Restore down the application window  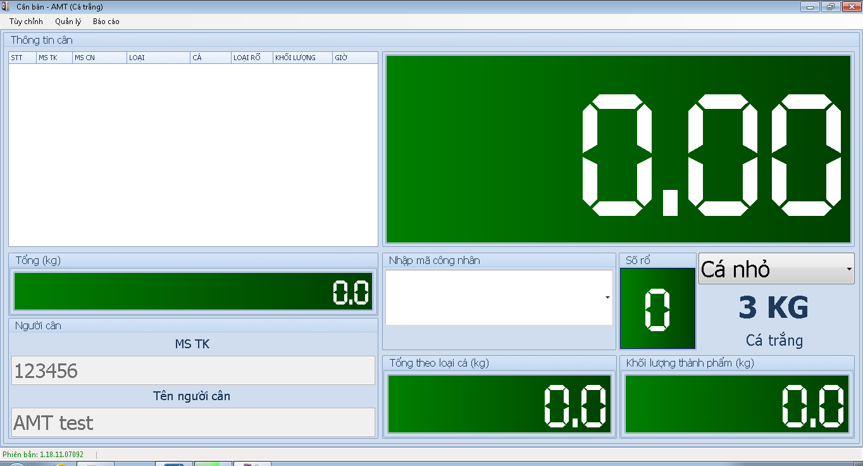click(830, 7)
